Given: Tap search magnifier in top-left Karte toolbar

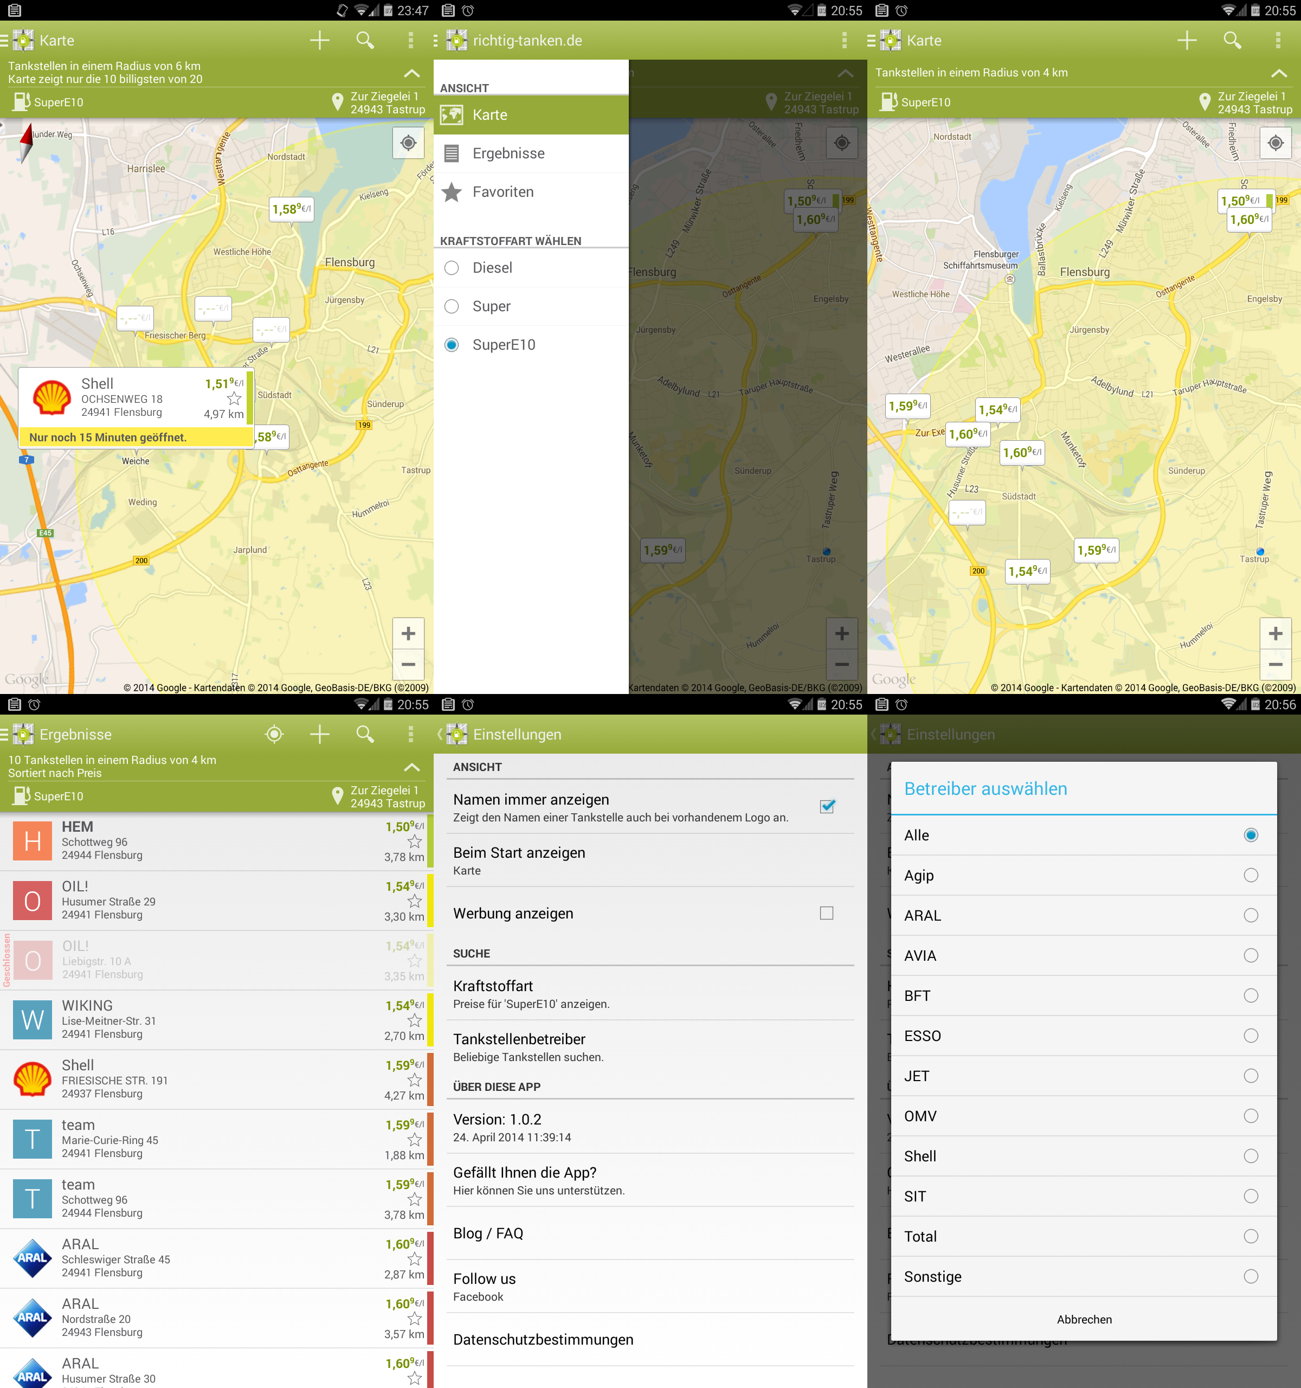Looking at the screenshot, I should pyautogui.click(x=365, y=41).
